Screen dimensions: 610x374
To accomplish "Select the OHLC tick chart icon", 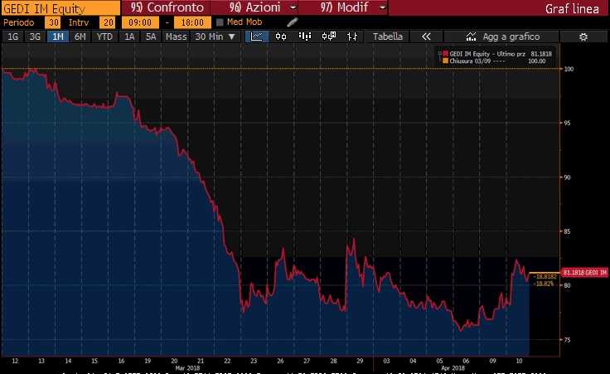I will (352, 36).
